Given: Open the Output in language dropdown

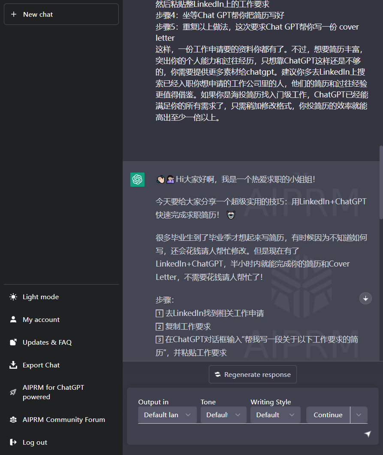Looking at the screenshot, I should 167,415.
